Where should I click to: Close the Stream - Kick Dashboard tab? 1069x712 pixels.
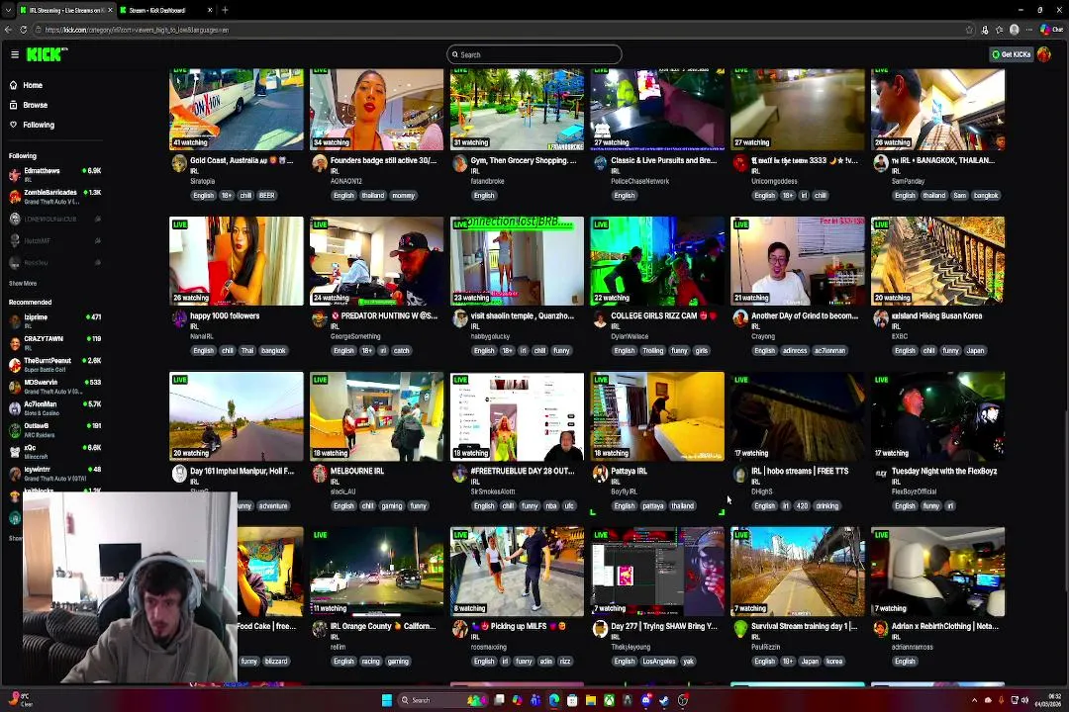(x=209, y=10)
